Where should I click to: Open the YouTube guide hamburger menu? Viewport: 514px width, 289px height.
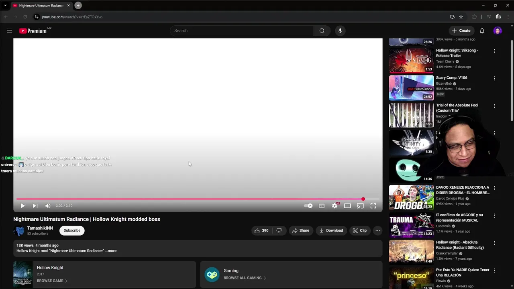(10, 31)
